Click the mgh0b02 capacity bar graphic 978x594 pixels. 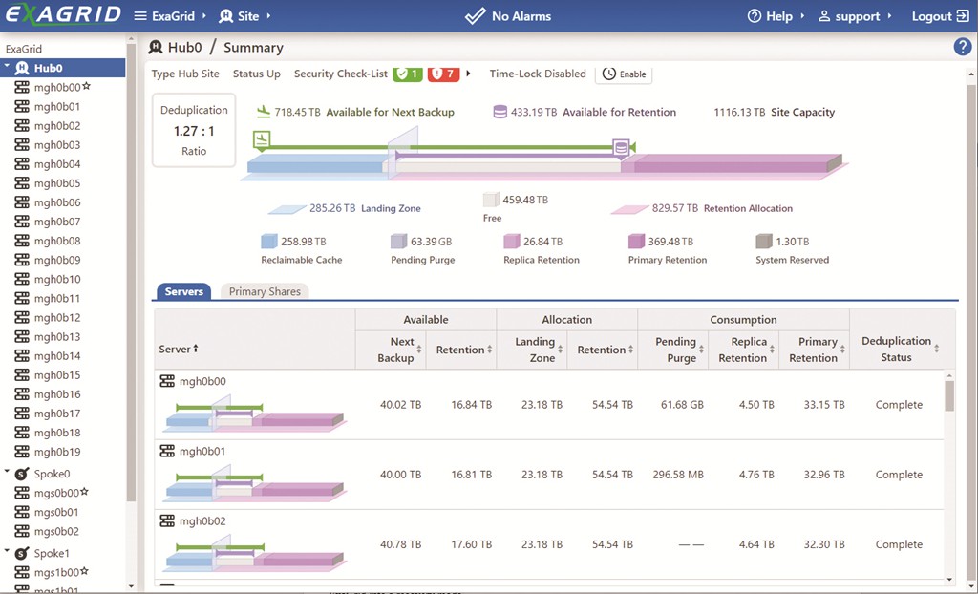tap(254, 554)
